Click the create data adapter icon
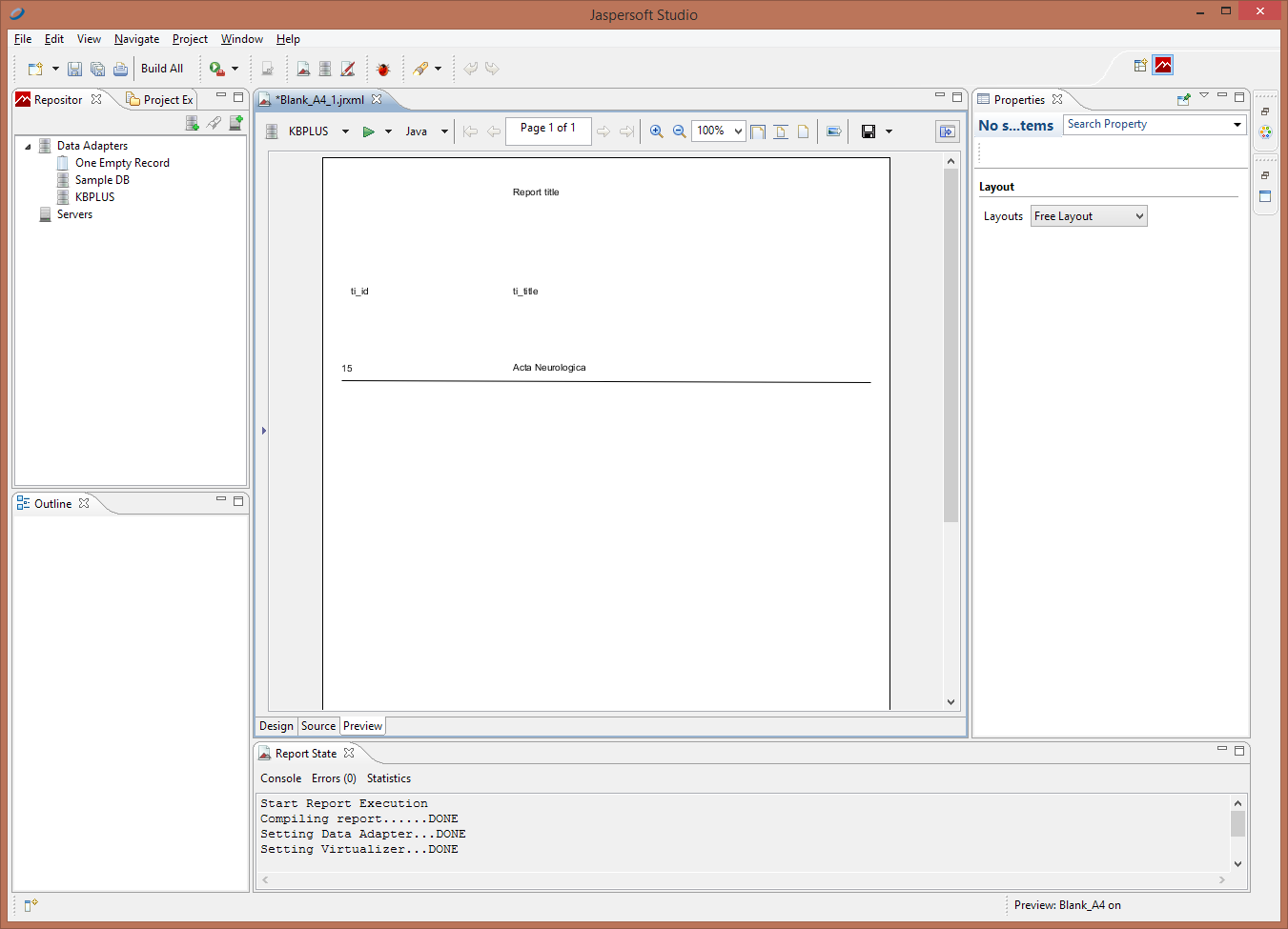Viewport: 1288px width, 929px height. pyautogui.click(x=192, y=123)
